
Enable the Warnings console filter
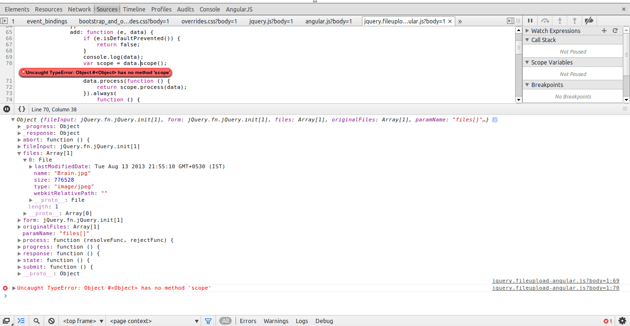coord(276,321)
